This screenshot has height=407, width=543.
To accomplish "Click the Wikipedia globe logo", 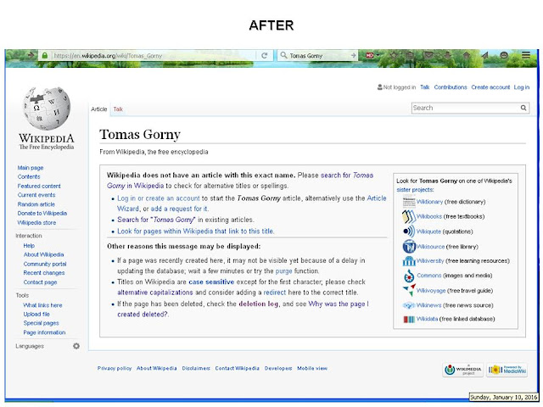I will click(47, 109).
